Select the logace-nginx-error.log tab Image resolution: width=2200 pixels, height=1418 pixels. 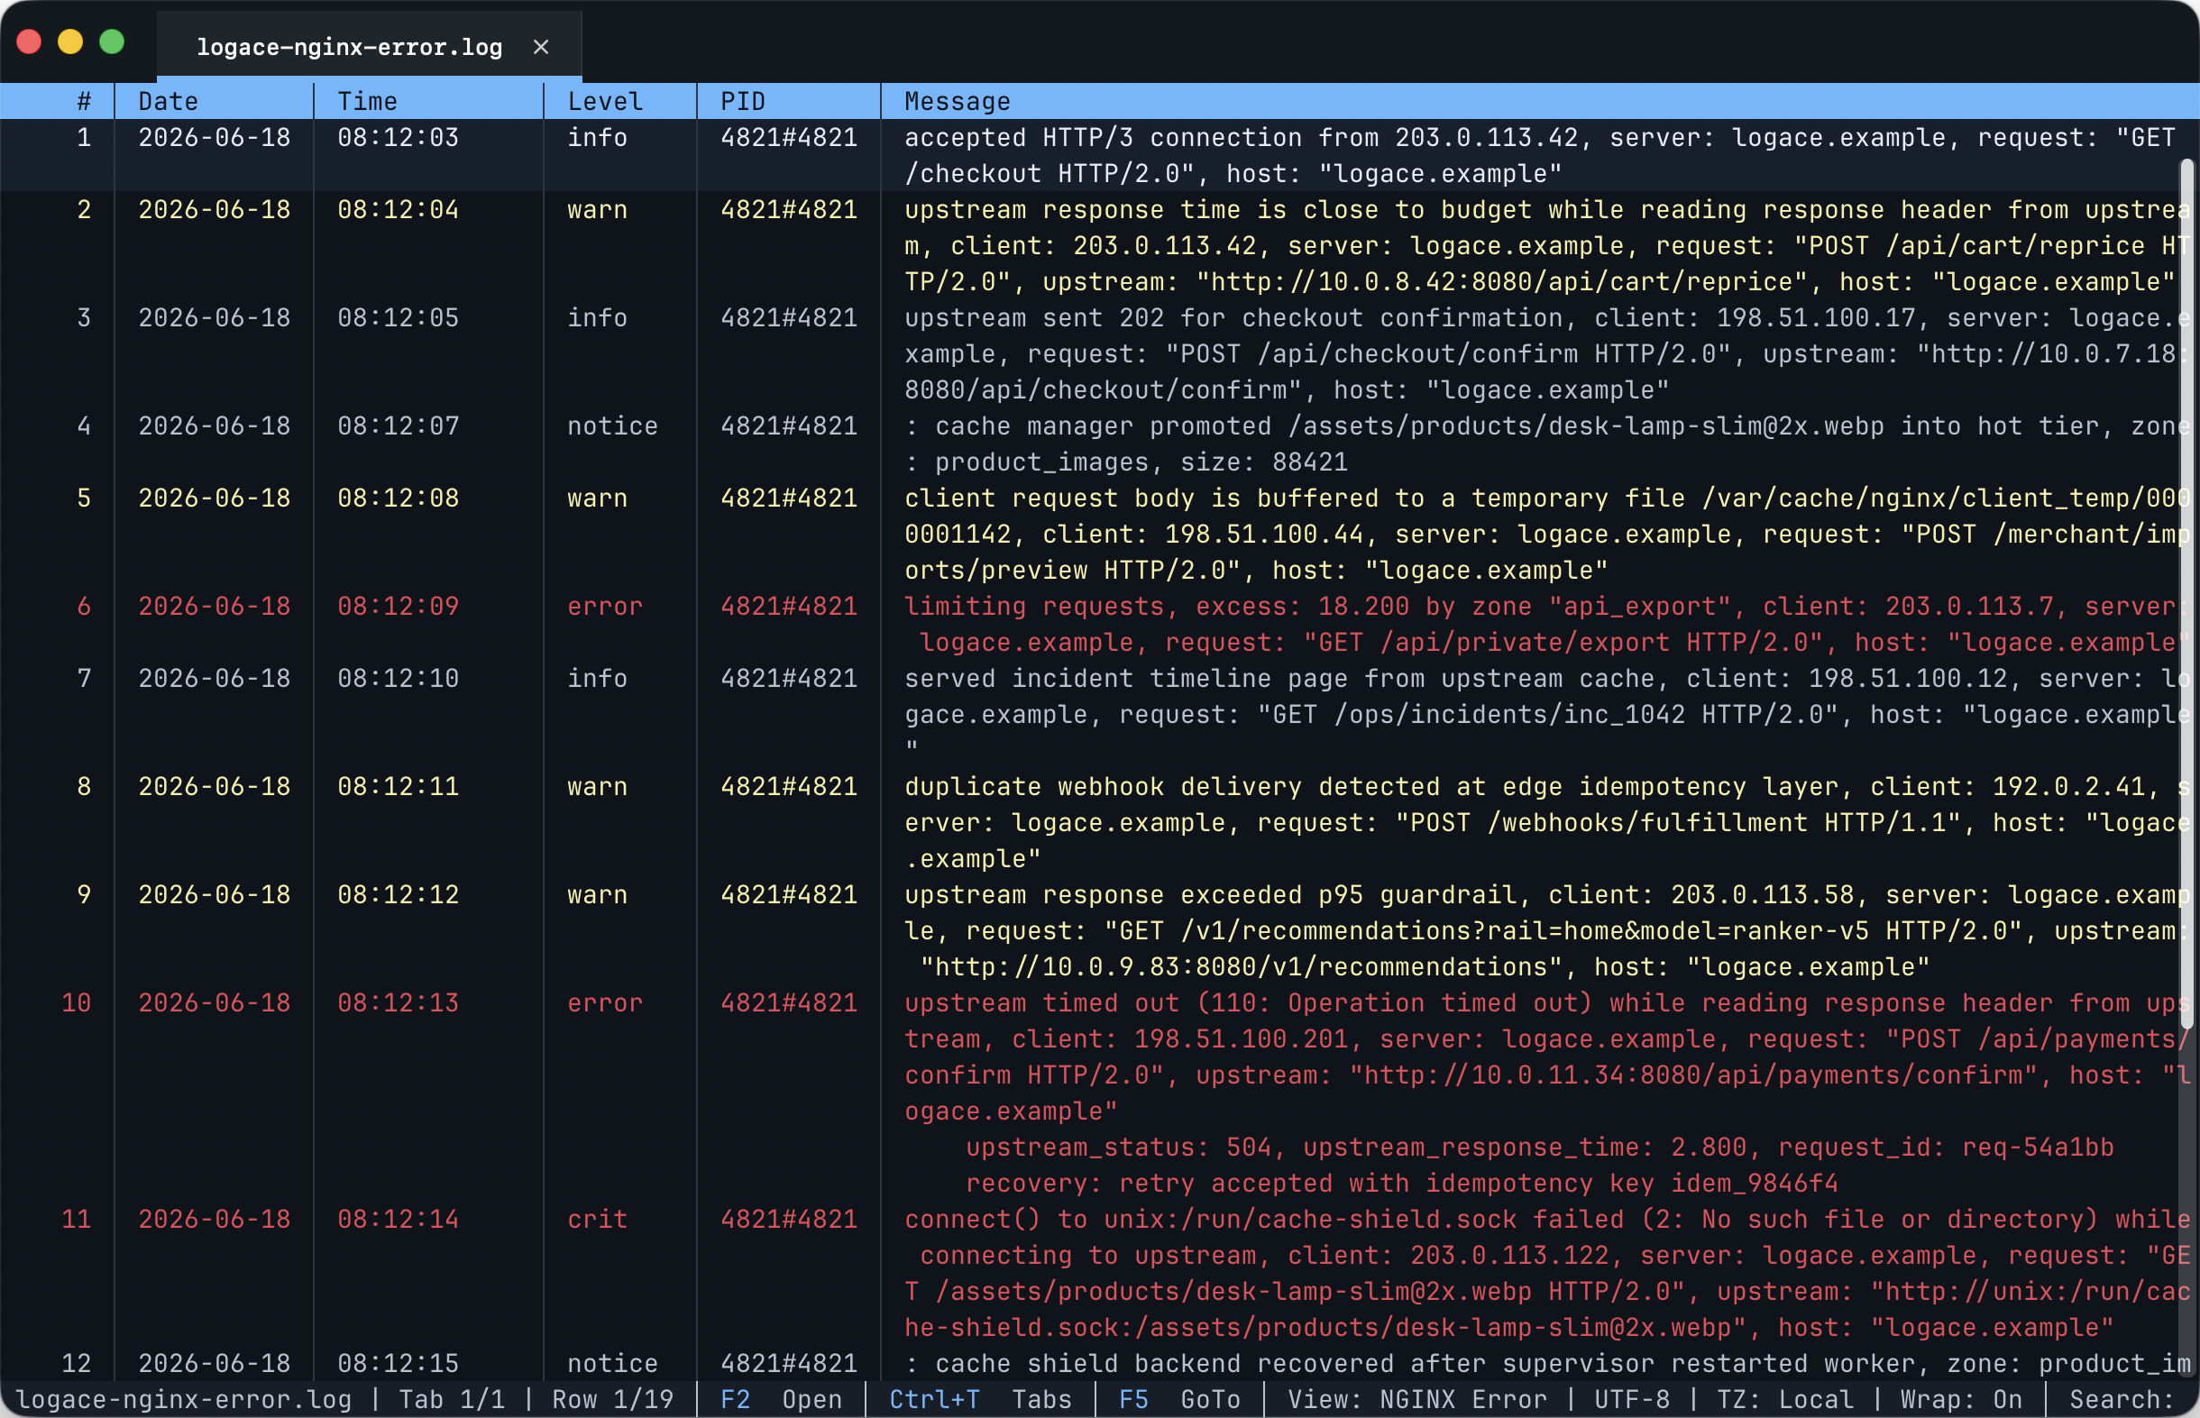pos(370,46)
